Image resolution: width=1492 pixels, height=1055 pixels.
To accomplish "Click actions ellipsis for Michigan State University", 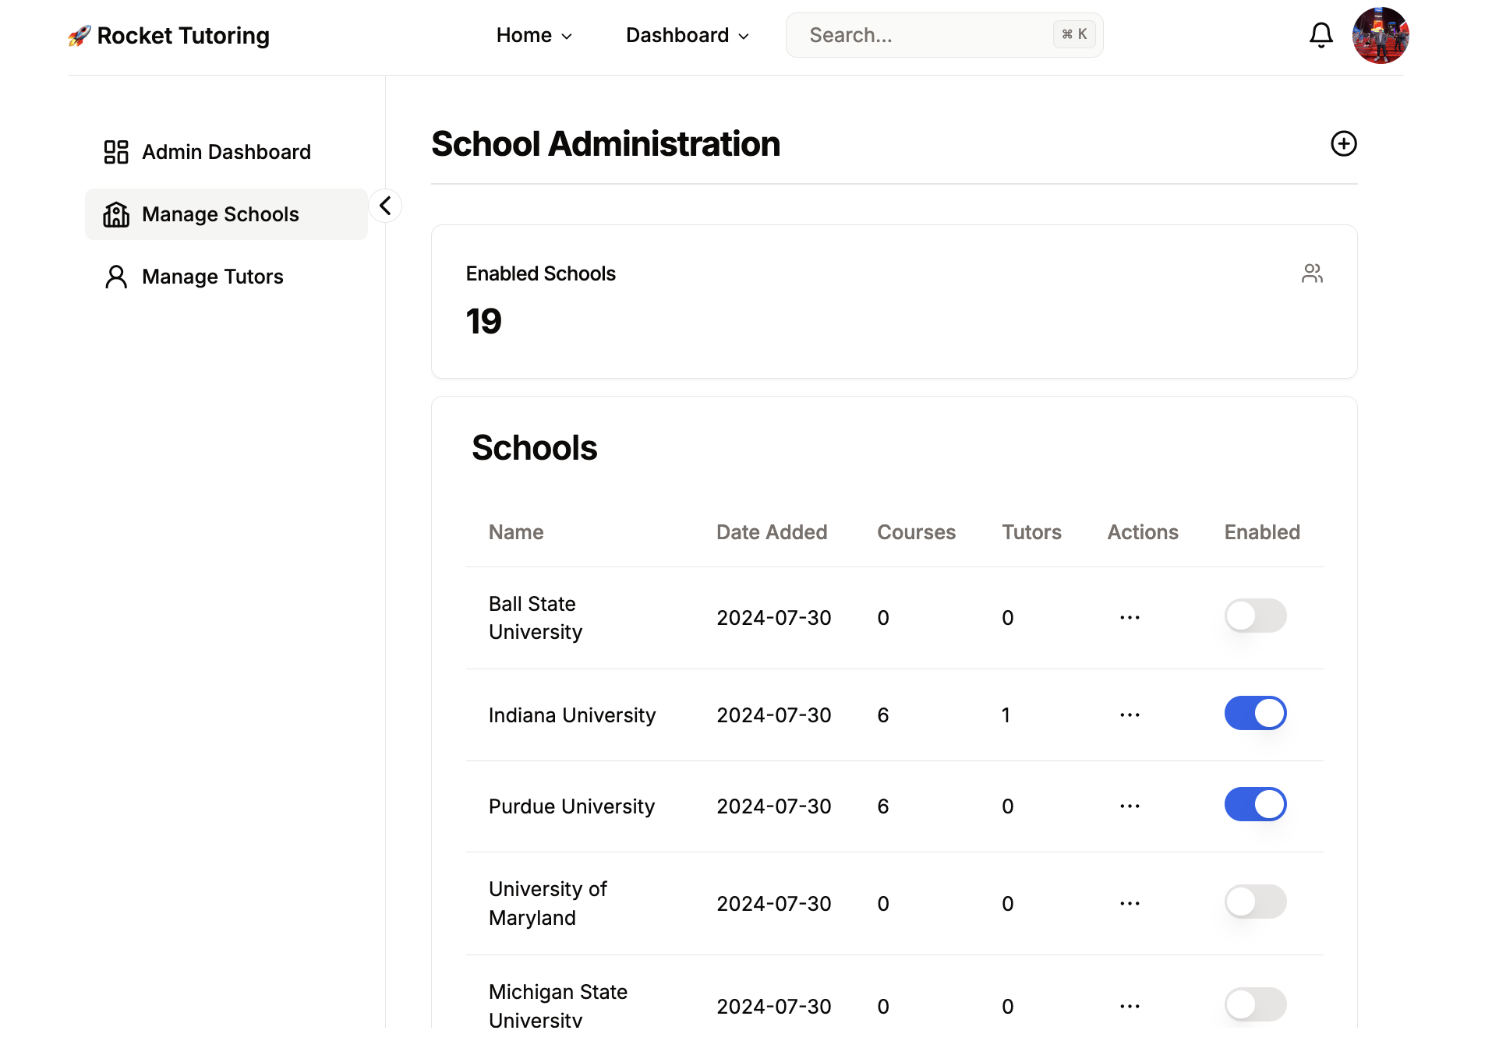I will pos(1130,1006).
